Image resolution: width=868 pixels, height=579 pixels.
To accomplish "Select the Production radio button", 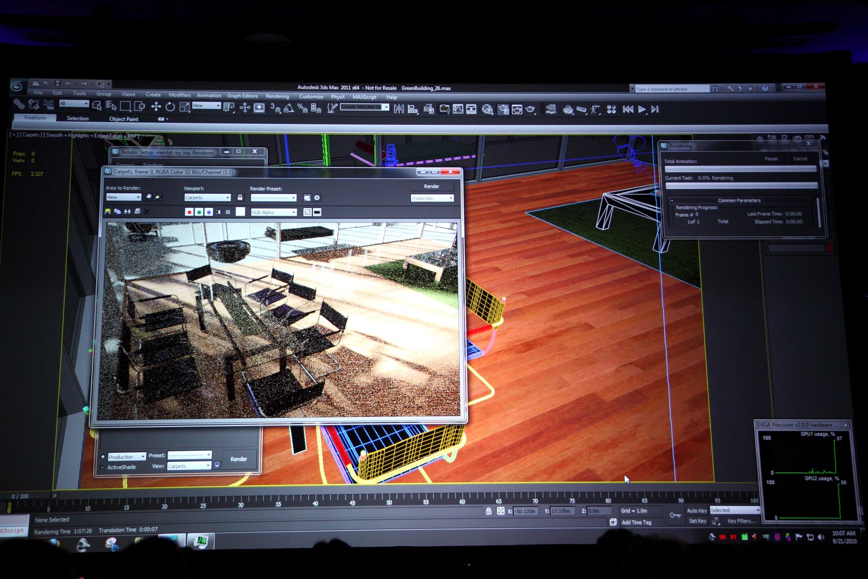I will [x=103, y=456].
